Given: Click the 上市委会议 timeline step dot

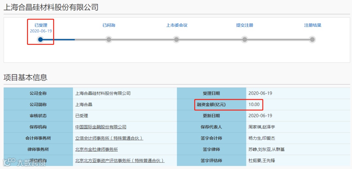Looking at the screenshot, I should [176, 40].
